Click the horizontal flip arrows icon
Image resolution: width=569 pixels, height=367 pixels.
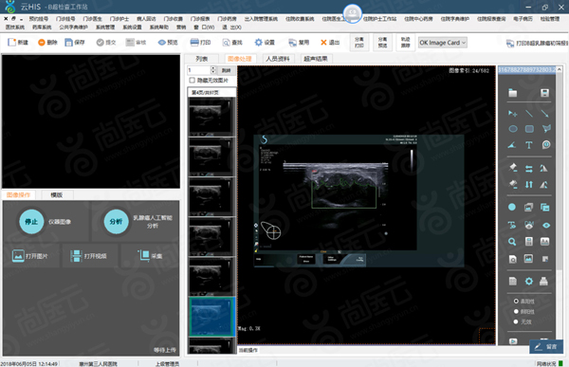point(529,169)
